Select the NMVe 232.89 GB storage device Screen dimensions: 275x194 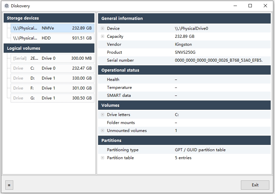point(52,28)
